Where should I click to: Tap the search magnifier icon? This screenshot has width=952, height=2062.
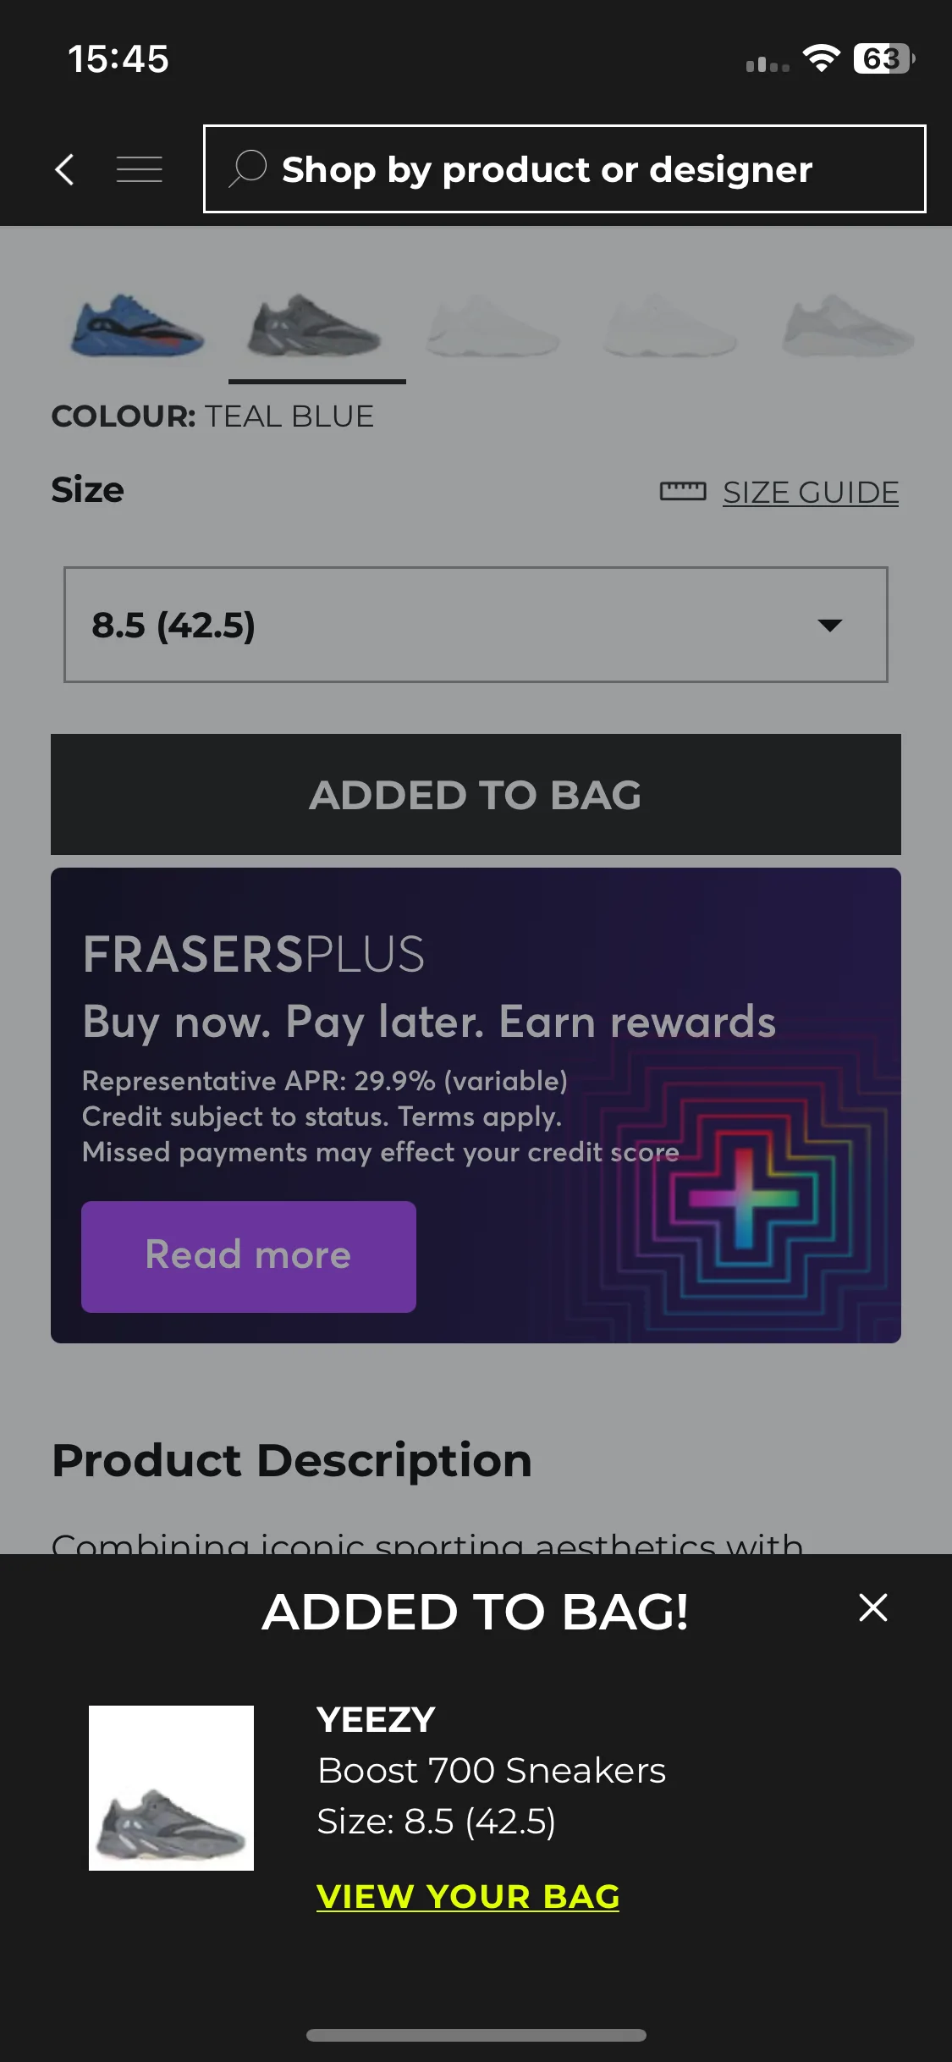point(248,168)
